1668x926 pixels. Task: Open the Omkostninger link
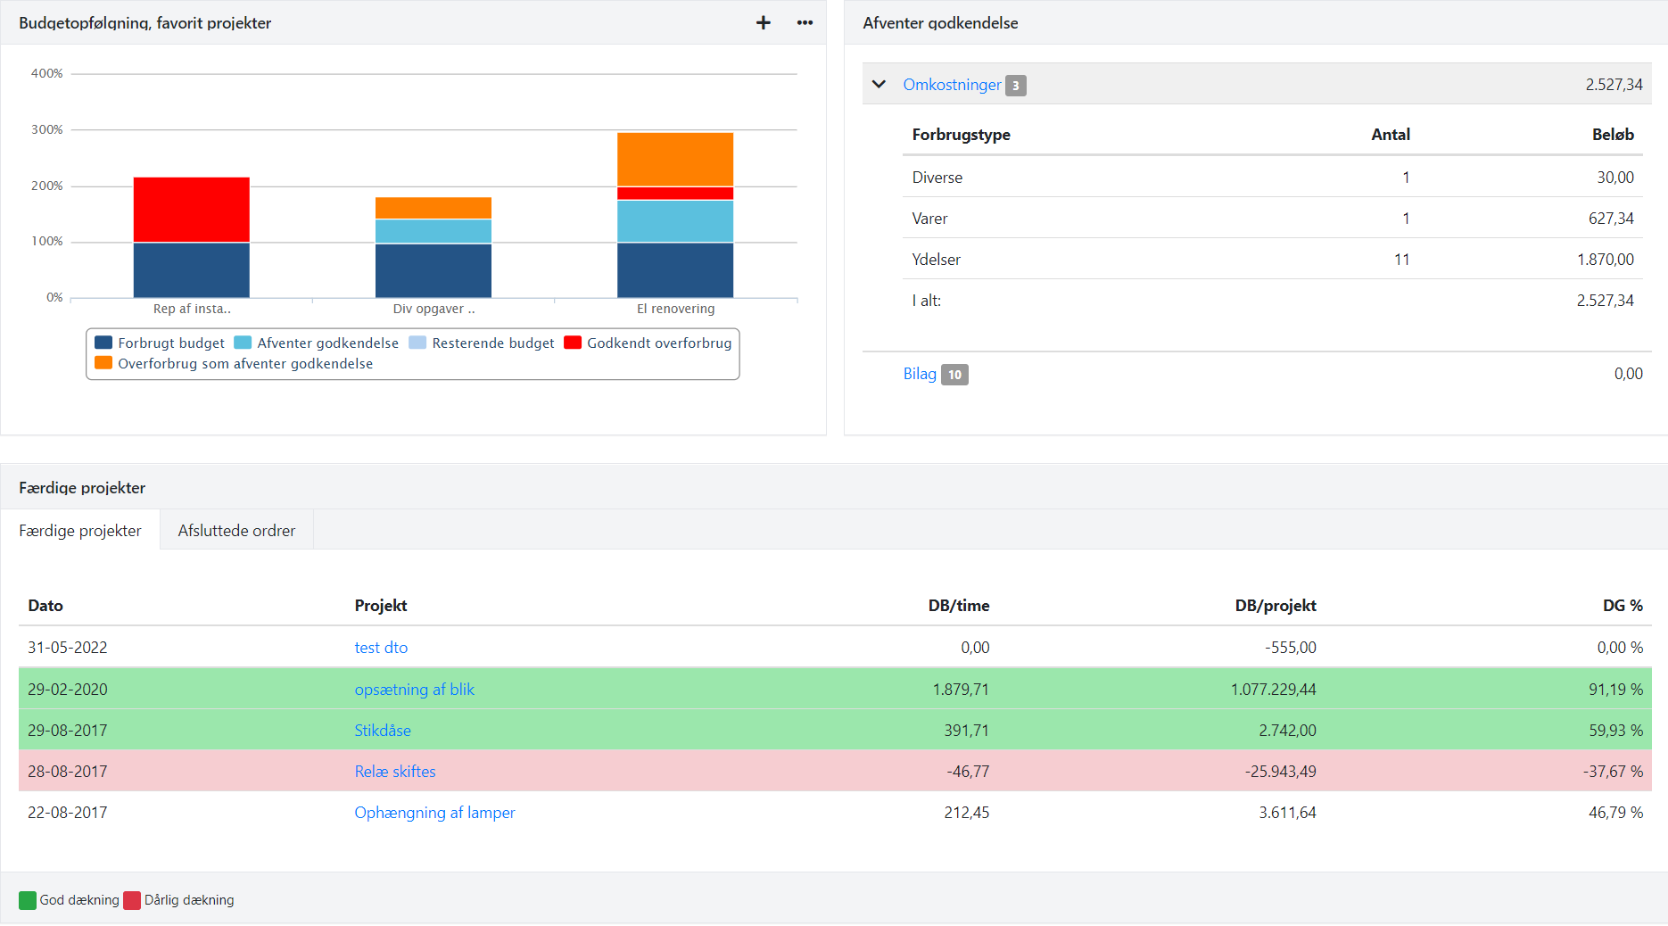pyautogui.click(x=951, y=85)
